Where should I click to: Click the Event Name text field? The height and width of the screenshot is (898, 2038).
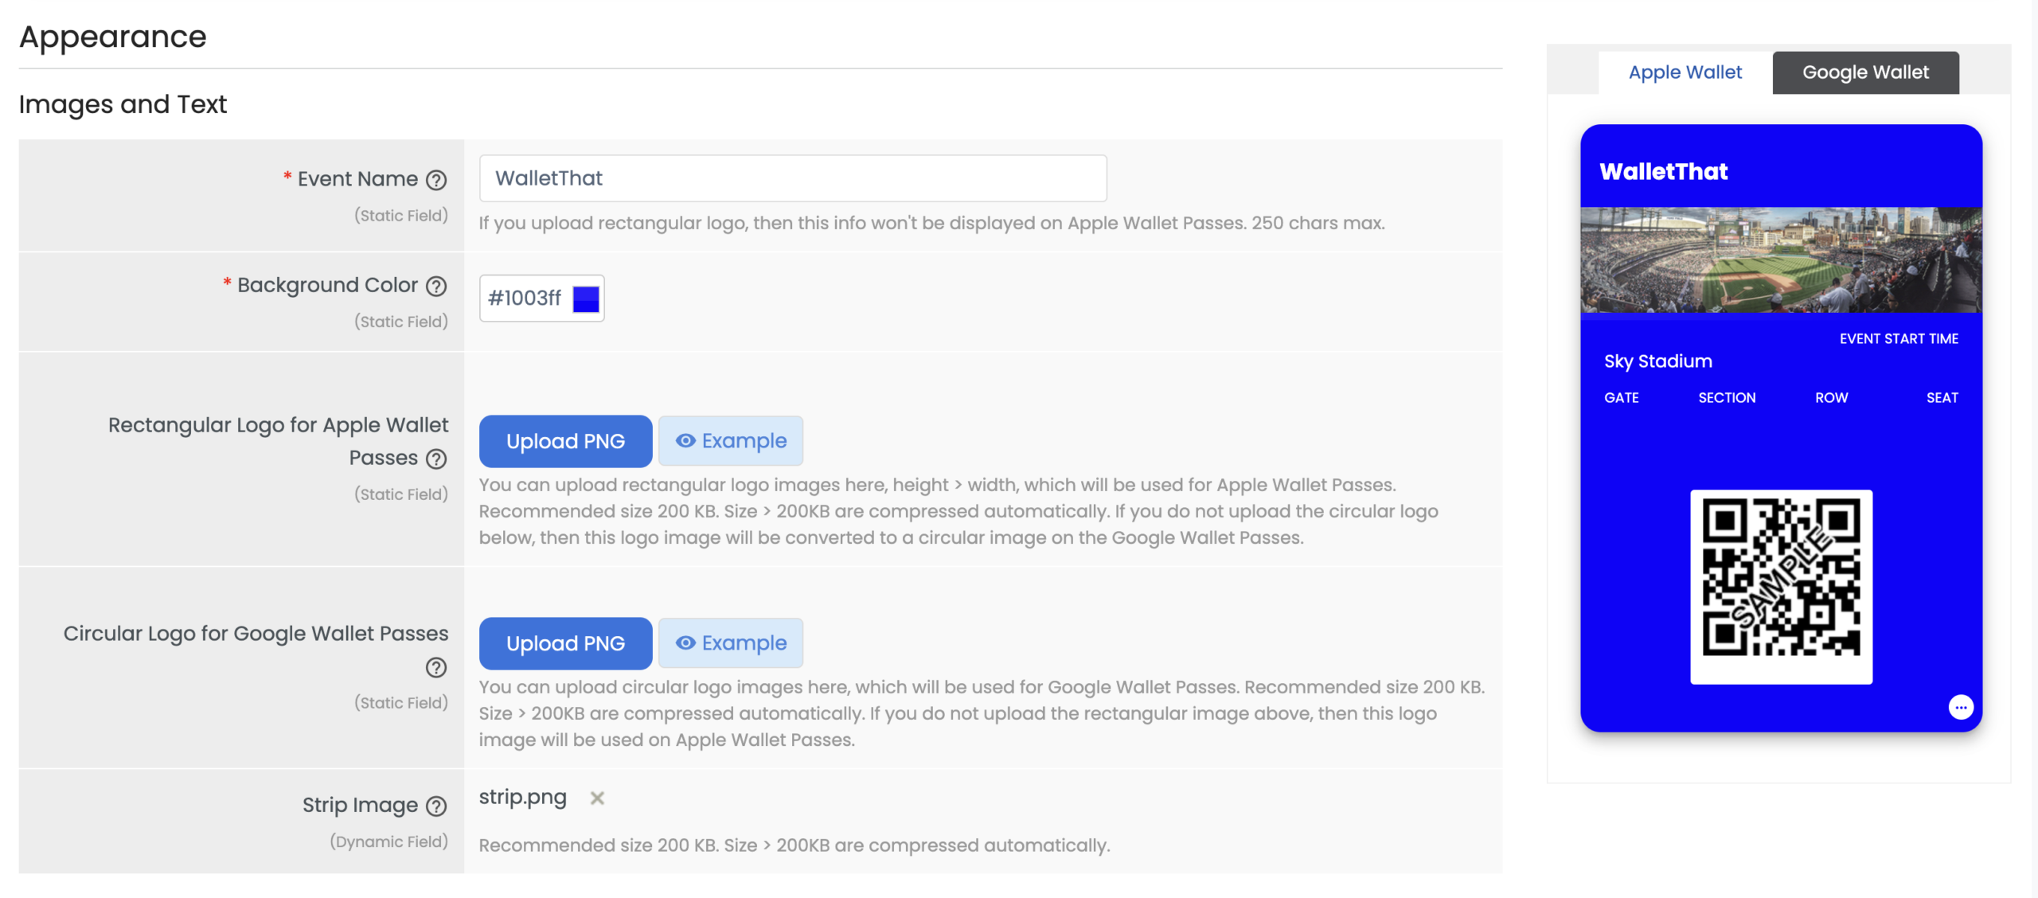point(792,178)
